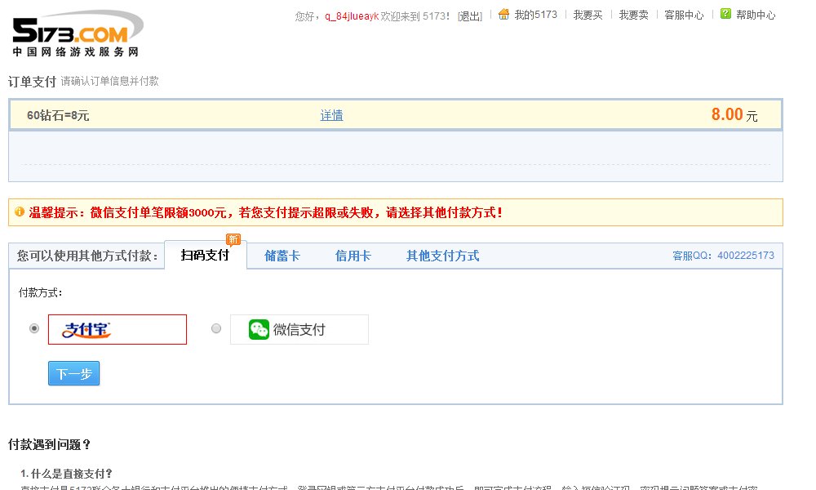The height and width of the screenshot is (490, 816).
Task: Click the green WeChat Pay icon
Action: coord(259,330)
